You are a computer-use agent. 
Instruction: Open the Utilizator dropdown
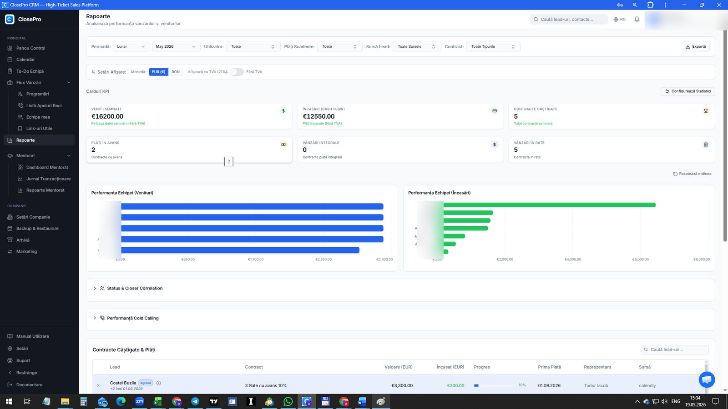(253, 46)
